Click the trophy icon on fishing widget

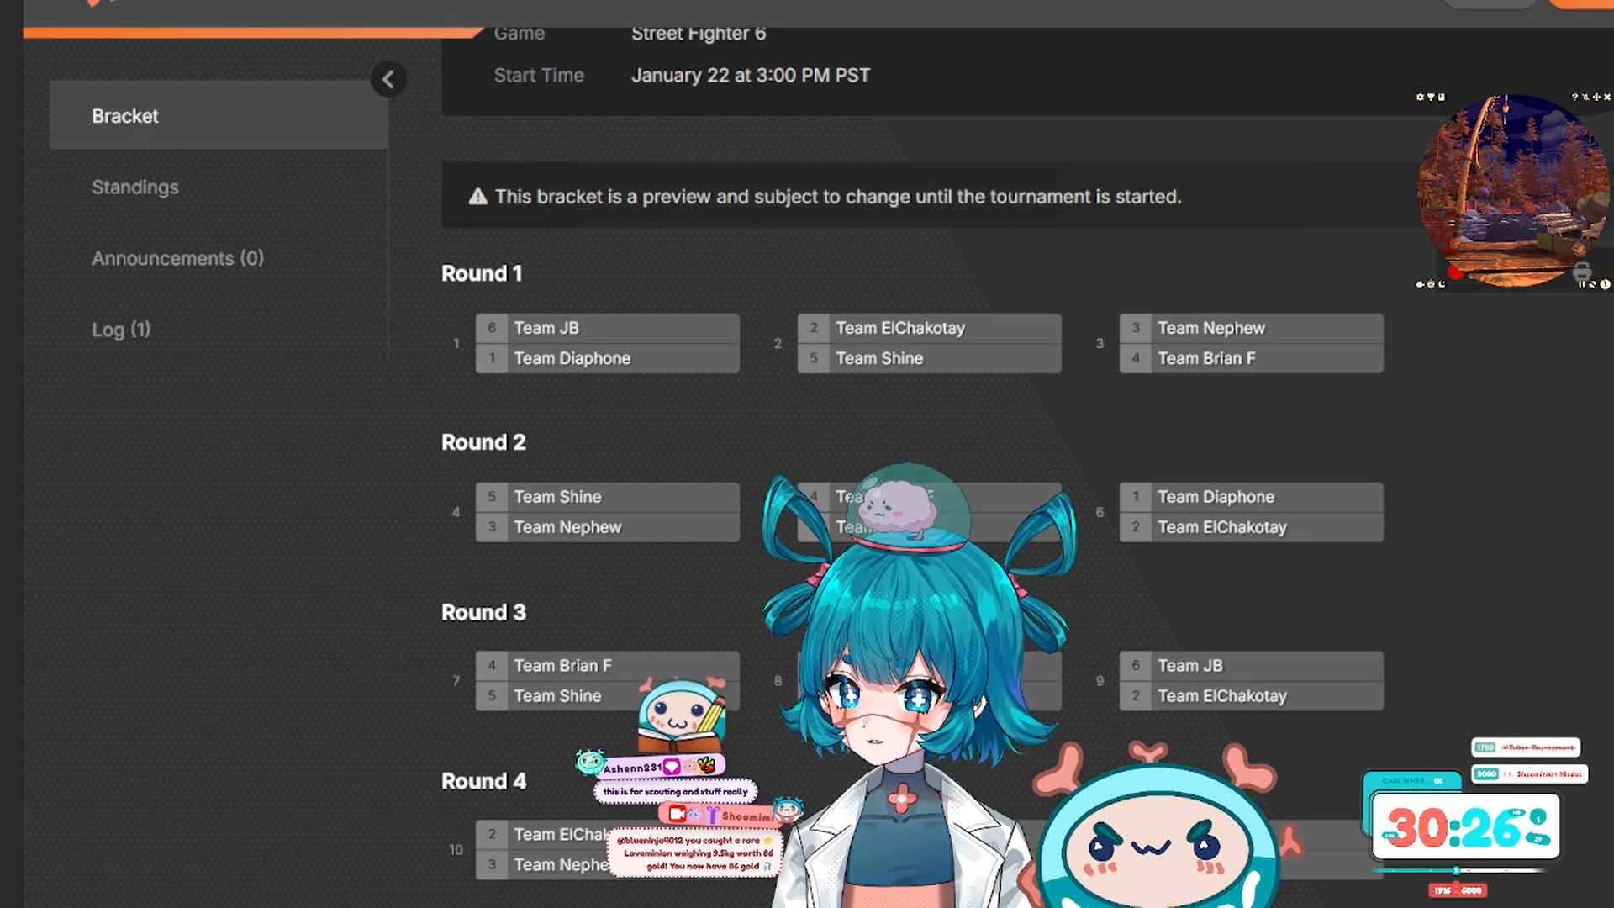click(1431, 97)
